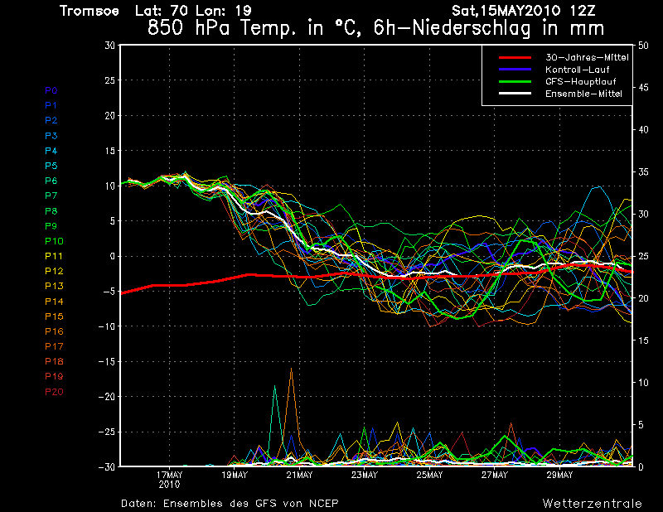Select the 29MAY date on the time axis

pyautogui.click(x=559, y=476)
